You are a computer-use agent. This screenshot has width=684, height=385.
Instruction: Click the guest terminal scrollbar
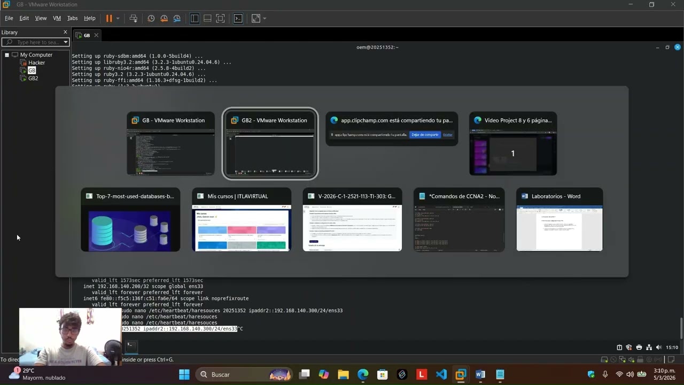point(681,327)
